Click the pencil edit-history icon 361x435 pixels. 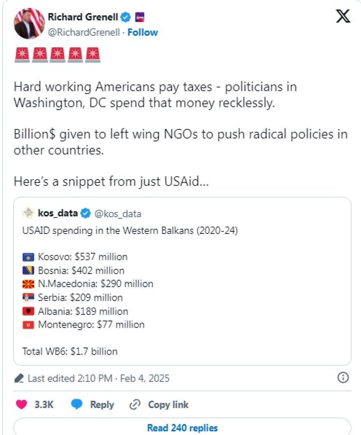[x=19, y=378]
